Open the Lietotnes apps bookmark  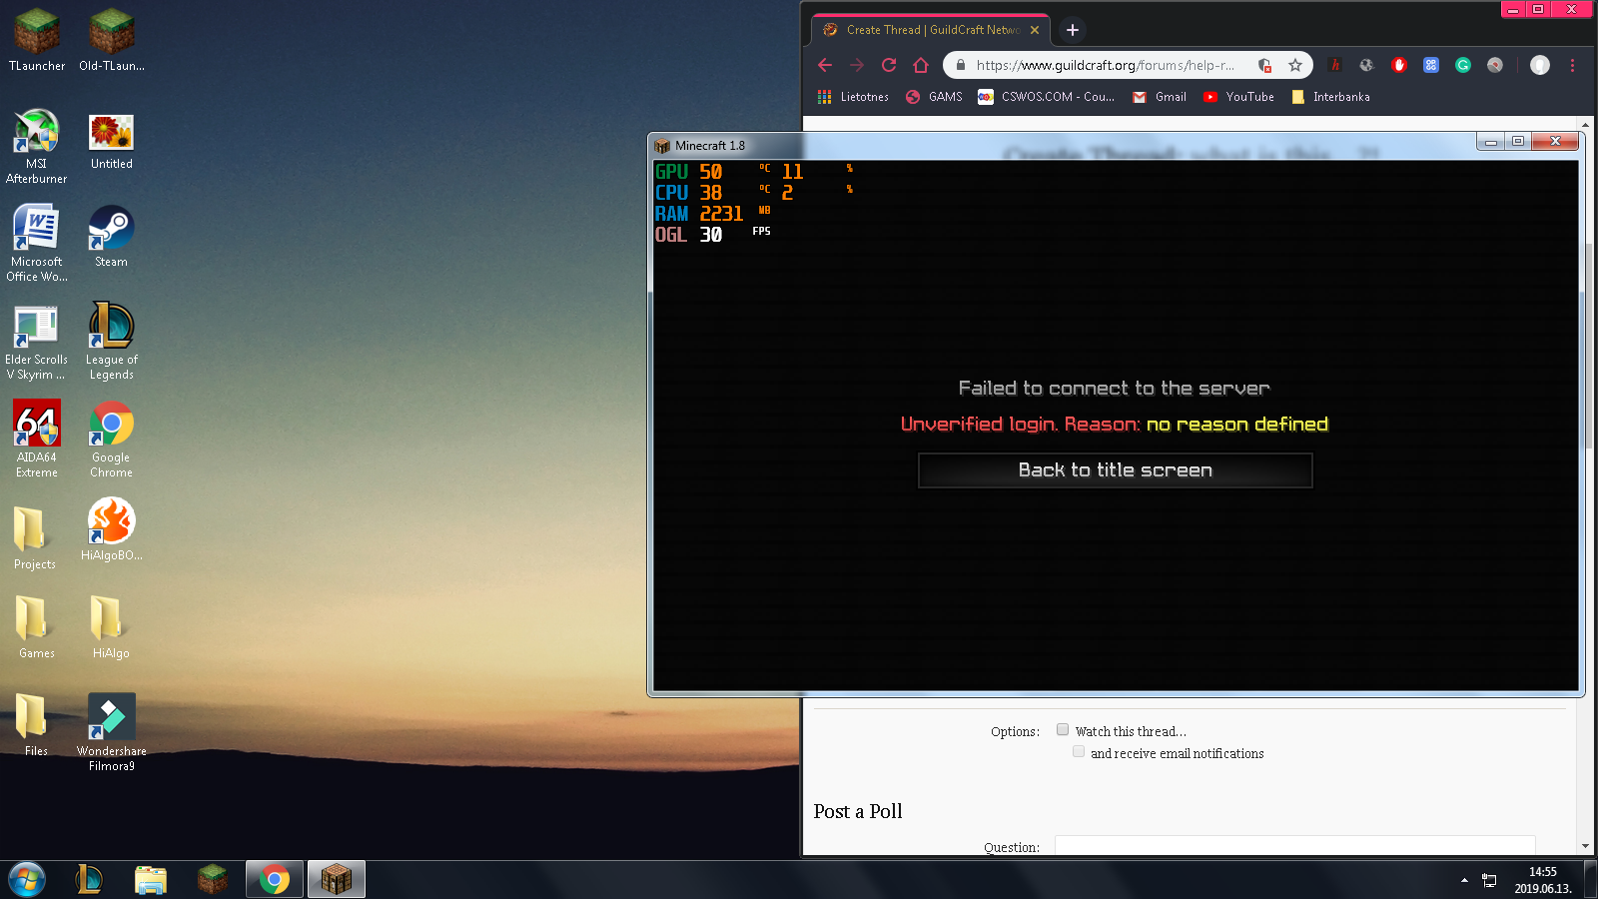(853, 97)
